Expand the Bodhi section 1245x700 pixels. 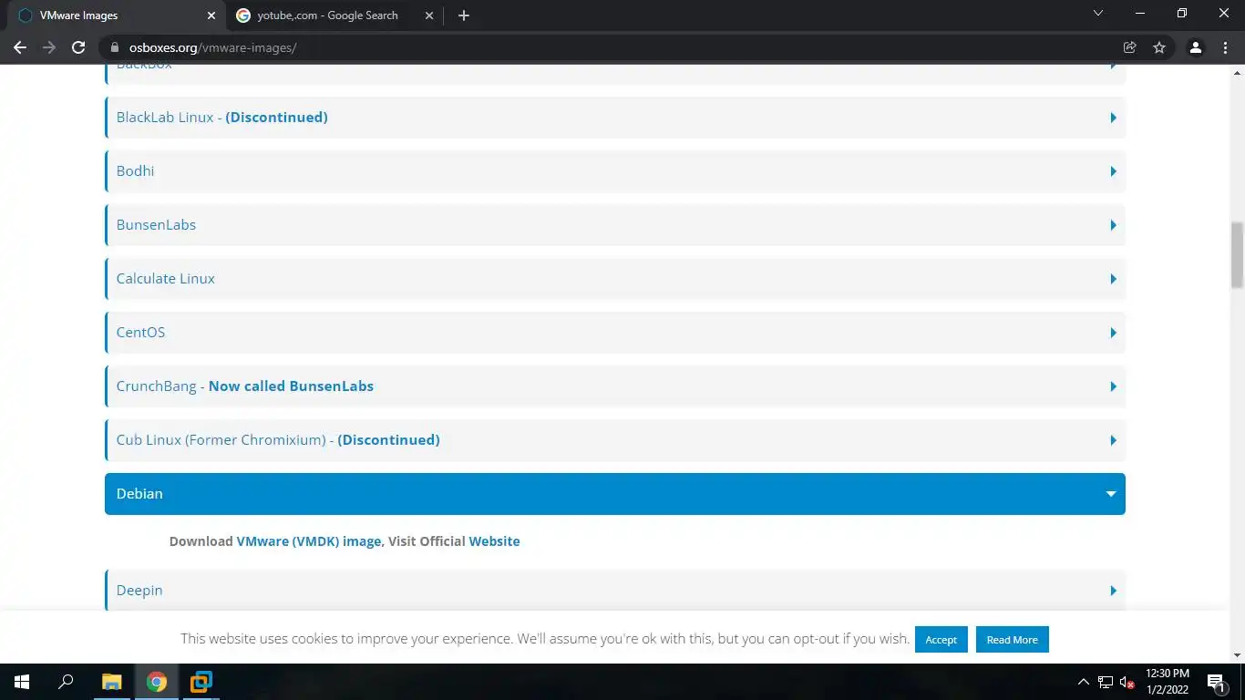pos(615,171)
